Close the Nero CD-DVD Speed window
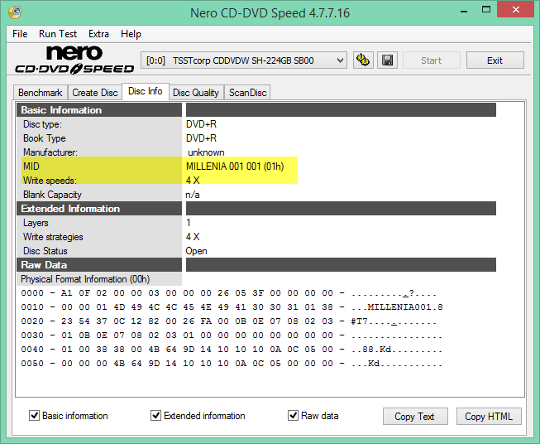Screen dimensions: 540x444 tap(515, 10)
